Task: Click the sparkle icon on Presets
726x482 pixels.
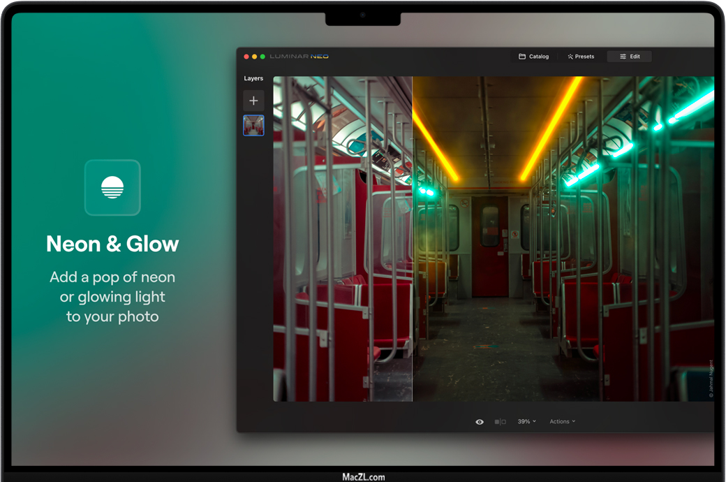Action: pos(570,57)
